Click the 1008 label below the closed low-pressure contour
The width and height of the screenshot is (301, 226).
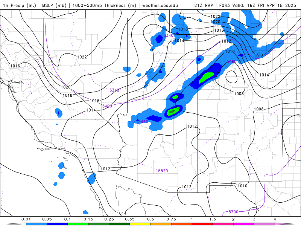coord(239,93)
